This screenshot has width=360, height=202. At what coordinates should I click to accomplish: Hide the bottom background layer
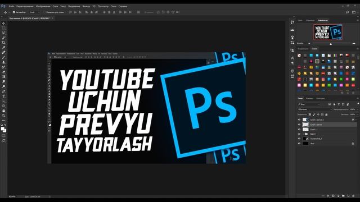[x=299, y=144]
